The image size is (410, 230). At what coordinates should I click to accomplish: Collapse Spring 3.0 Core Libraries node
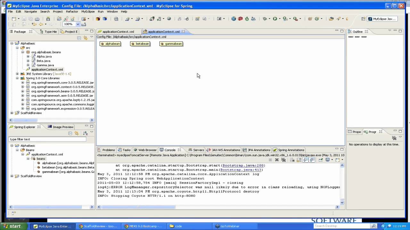pyautogui.click(x=17, y=78)
